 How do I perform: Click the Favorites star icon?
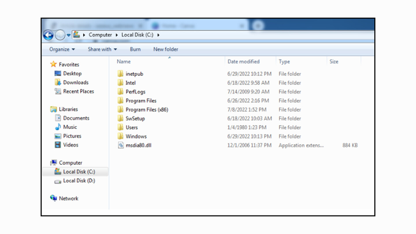(53, 64)
